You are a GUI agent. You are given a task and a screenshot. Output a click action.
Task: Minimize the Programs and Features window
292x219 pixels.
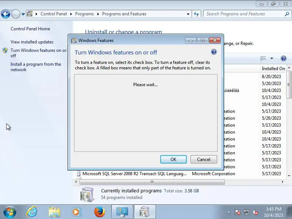(261, 4)
